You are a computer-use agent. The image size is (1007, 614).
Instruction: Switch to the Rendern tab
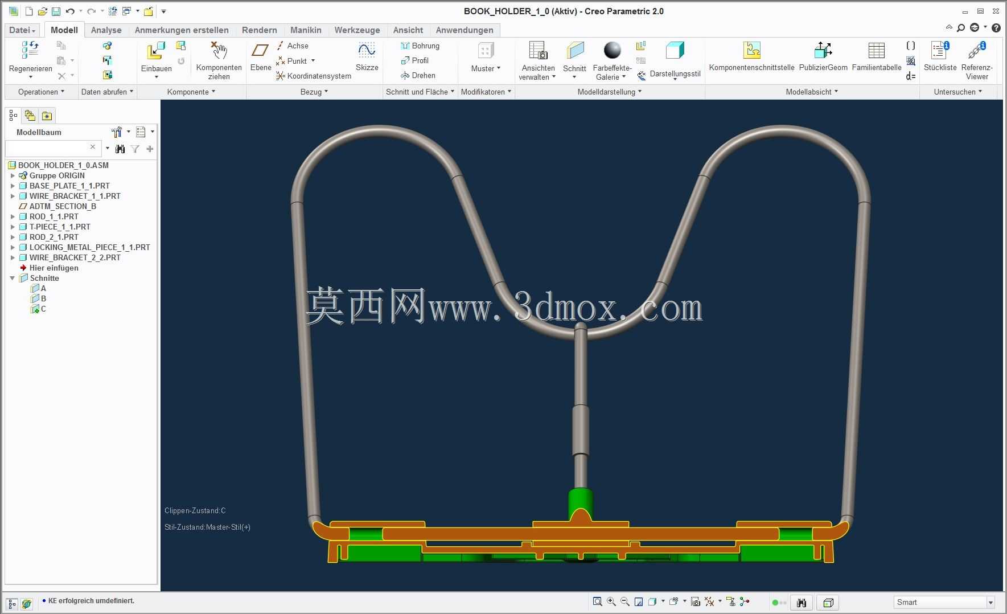click(x=259, y=30)
